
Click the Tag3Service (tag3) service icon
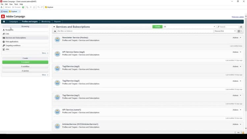(57, 68)
